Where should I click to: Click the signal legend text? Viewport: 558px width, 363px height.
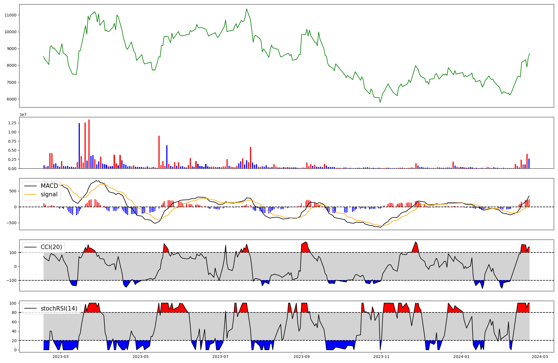click(49, 194)
